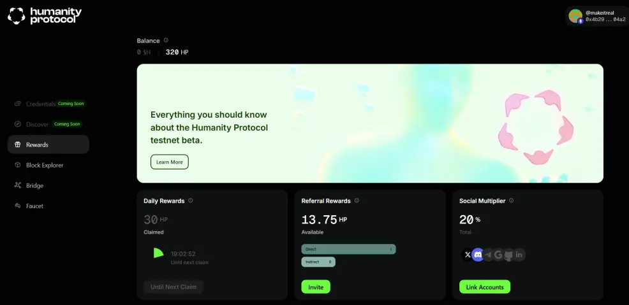This screenshot has height=305, width=629.
Task: Select Rewards in the sidebar
Action: (x=48, y=145)
